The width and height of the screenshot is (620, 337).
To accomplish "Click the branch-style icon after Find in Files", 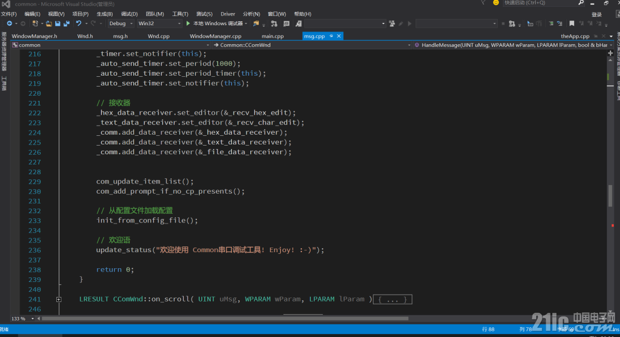I will click(x=274, y=23).
